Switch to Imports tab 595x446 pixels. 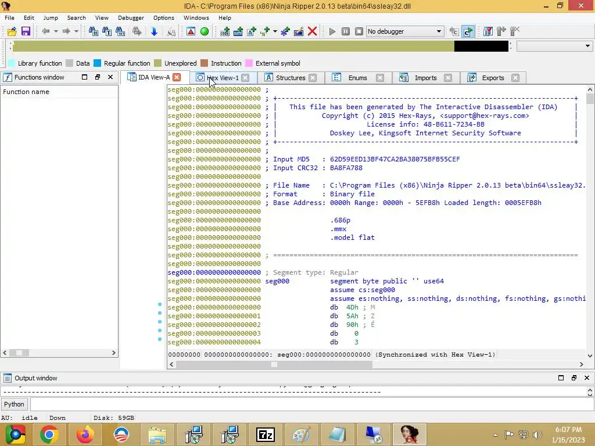coord(425,78)
